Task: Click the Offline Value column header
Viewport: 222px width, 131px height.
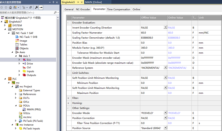Action: 154,18
